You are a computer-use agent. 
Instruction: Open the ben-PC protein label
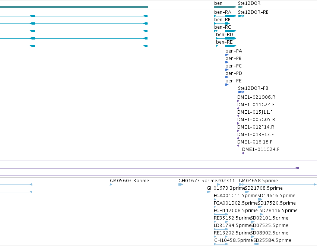[x=234, y=66]
